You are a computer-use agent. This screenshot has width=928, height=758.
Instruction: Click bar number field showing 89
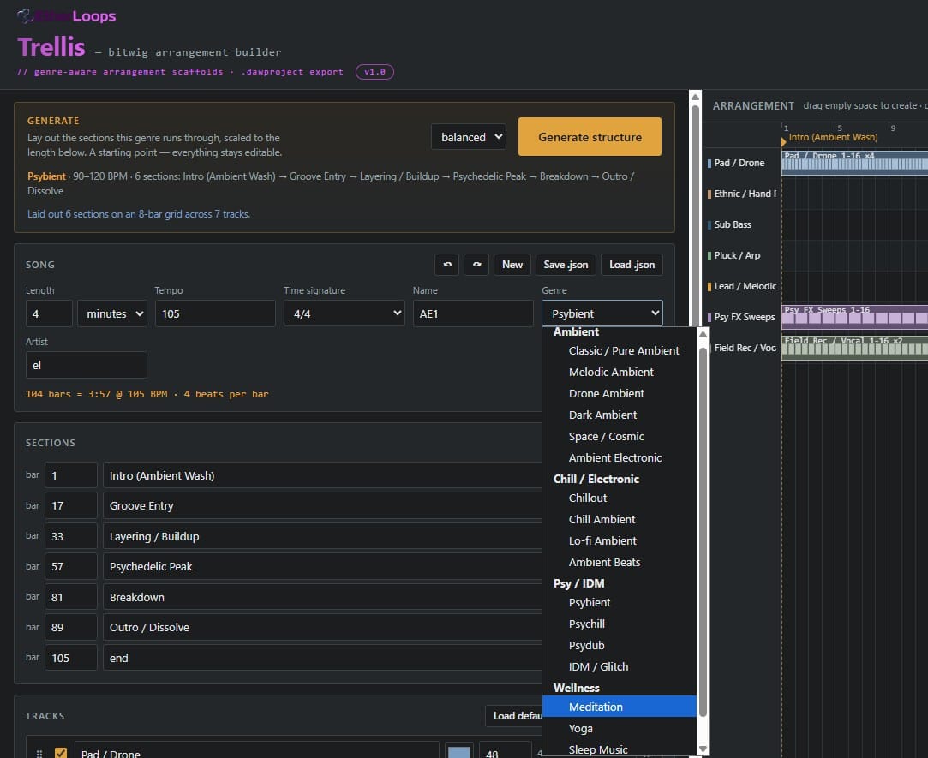71,627
